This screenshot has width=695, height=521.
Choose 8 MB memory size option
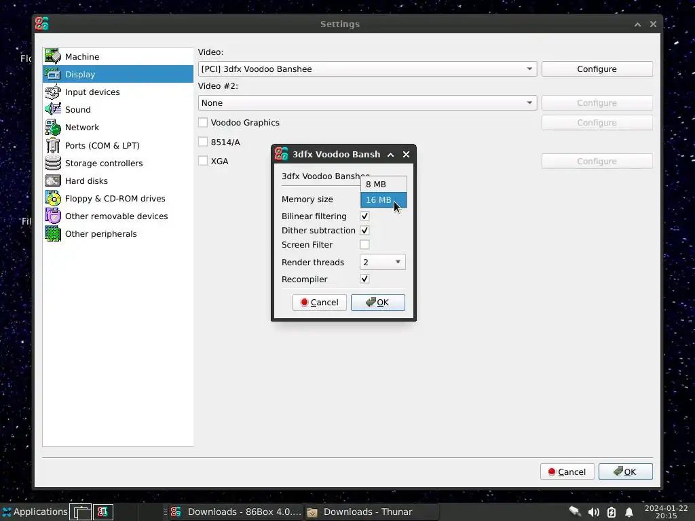click(x=383, y=184)
